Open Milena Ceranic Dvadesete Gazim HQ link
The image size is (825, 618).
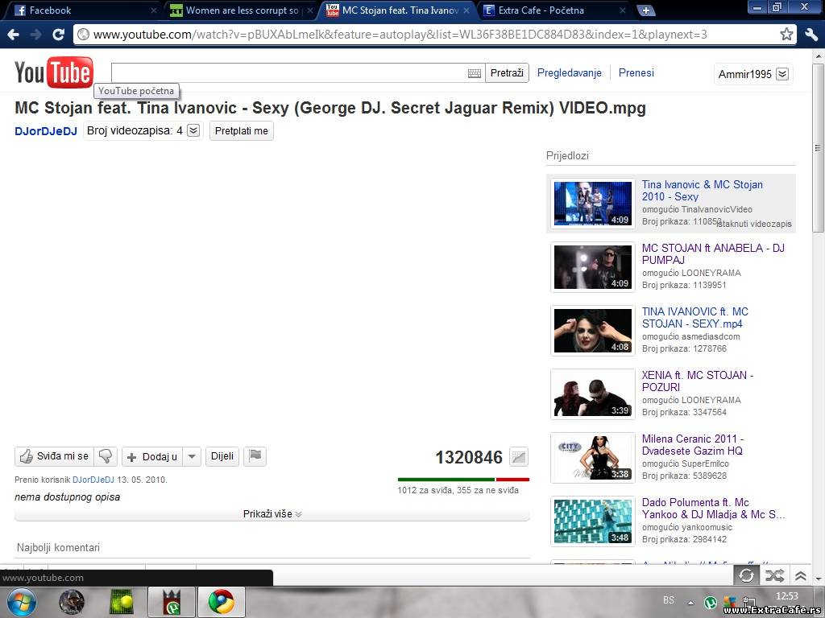click(x=693, y=444)
